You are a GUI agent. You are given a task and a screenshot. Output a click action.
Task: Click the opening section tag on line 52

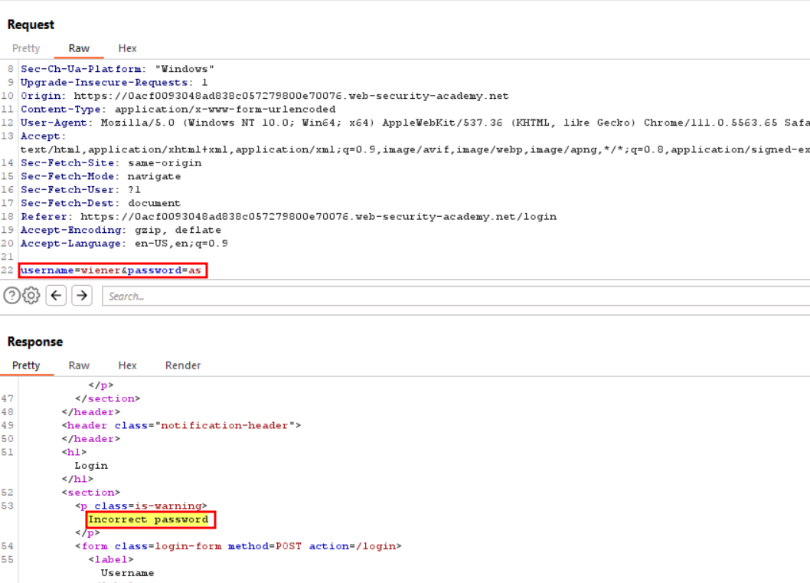91,493
